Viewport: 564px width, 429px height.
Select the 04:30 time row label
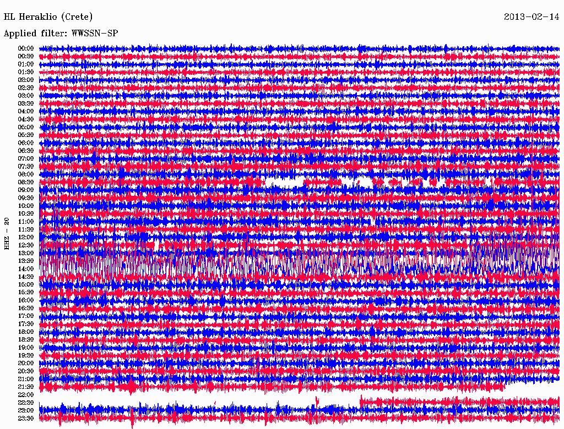(26, 119)
